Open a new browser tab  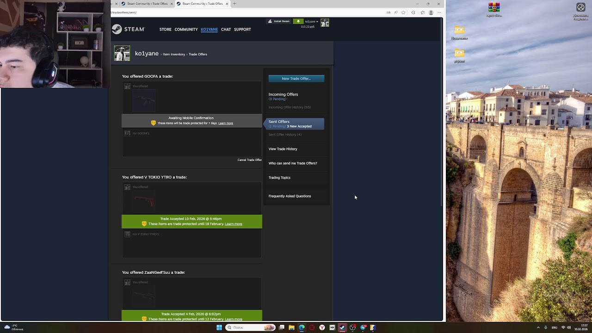234,4
